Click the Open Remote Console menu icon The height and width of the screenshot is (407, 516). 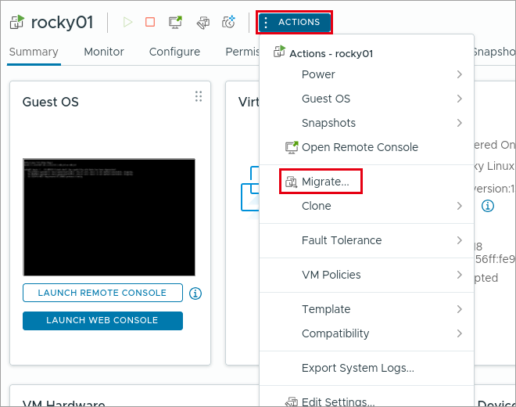[x=292, y=147]
